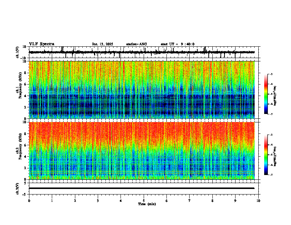Click the "-7" label on the ch.1 color bar
Screen dimensions: 291x225
click(x=271, y=114)
